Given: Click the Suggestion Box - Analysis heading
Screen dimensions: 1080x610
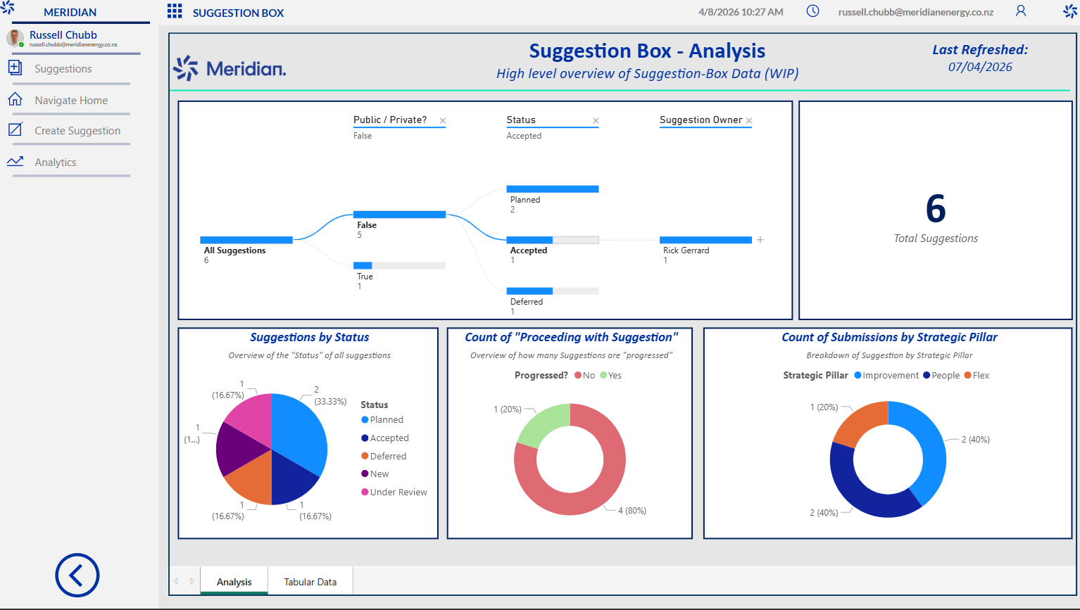Looking at the screenshot, I should tap(647, 51).
